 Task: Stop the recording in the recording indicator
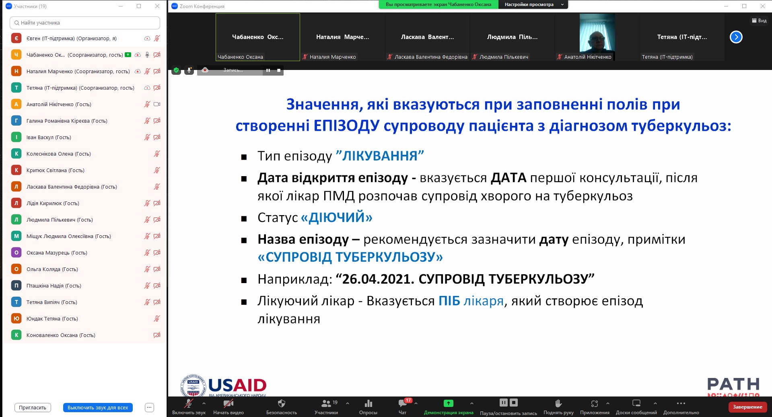[x=279, y=70]
